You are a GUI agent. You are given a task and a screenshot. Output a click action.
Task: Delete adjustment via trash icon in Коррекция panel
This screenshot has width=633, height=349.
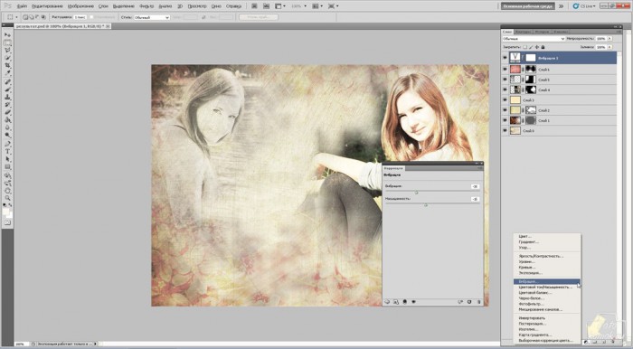point(478,302)
